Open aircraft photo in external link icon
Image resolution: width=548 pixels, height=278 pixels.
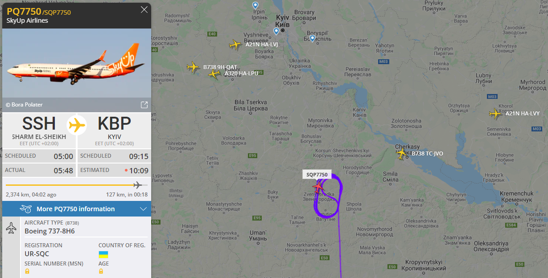click(144, 105)
